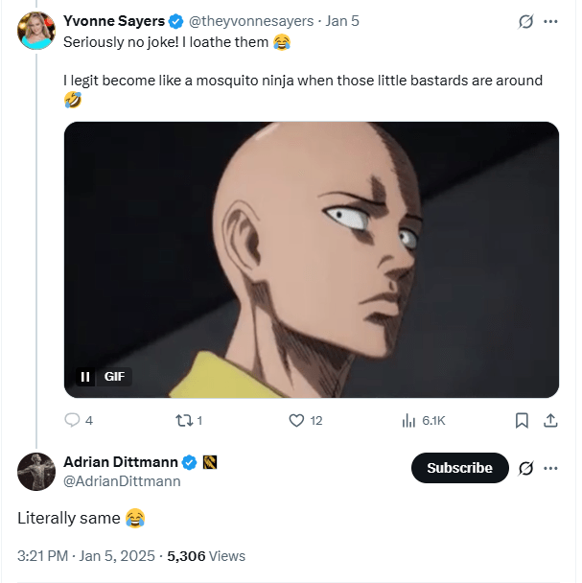Pause the GIF playback
This screenshot has height=583, width=582.
click(84, 377)
